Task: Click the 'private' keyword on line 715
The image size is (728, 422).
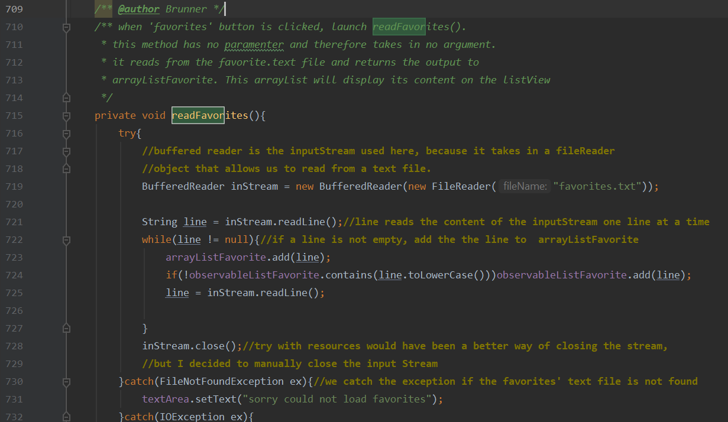Action: (x=115, y=115)
